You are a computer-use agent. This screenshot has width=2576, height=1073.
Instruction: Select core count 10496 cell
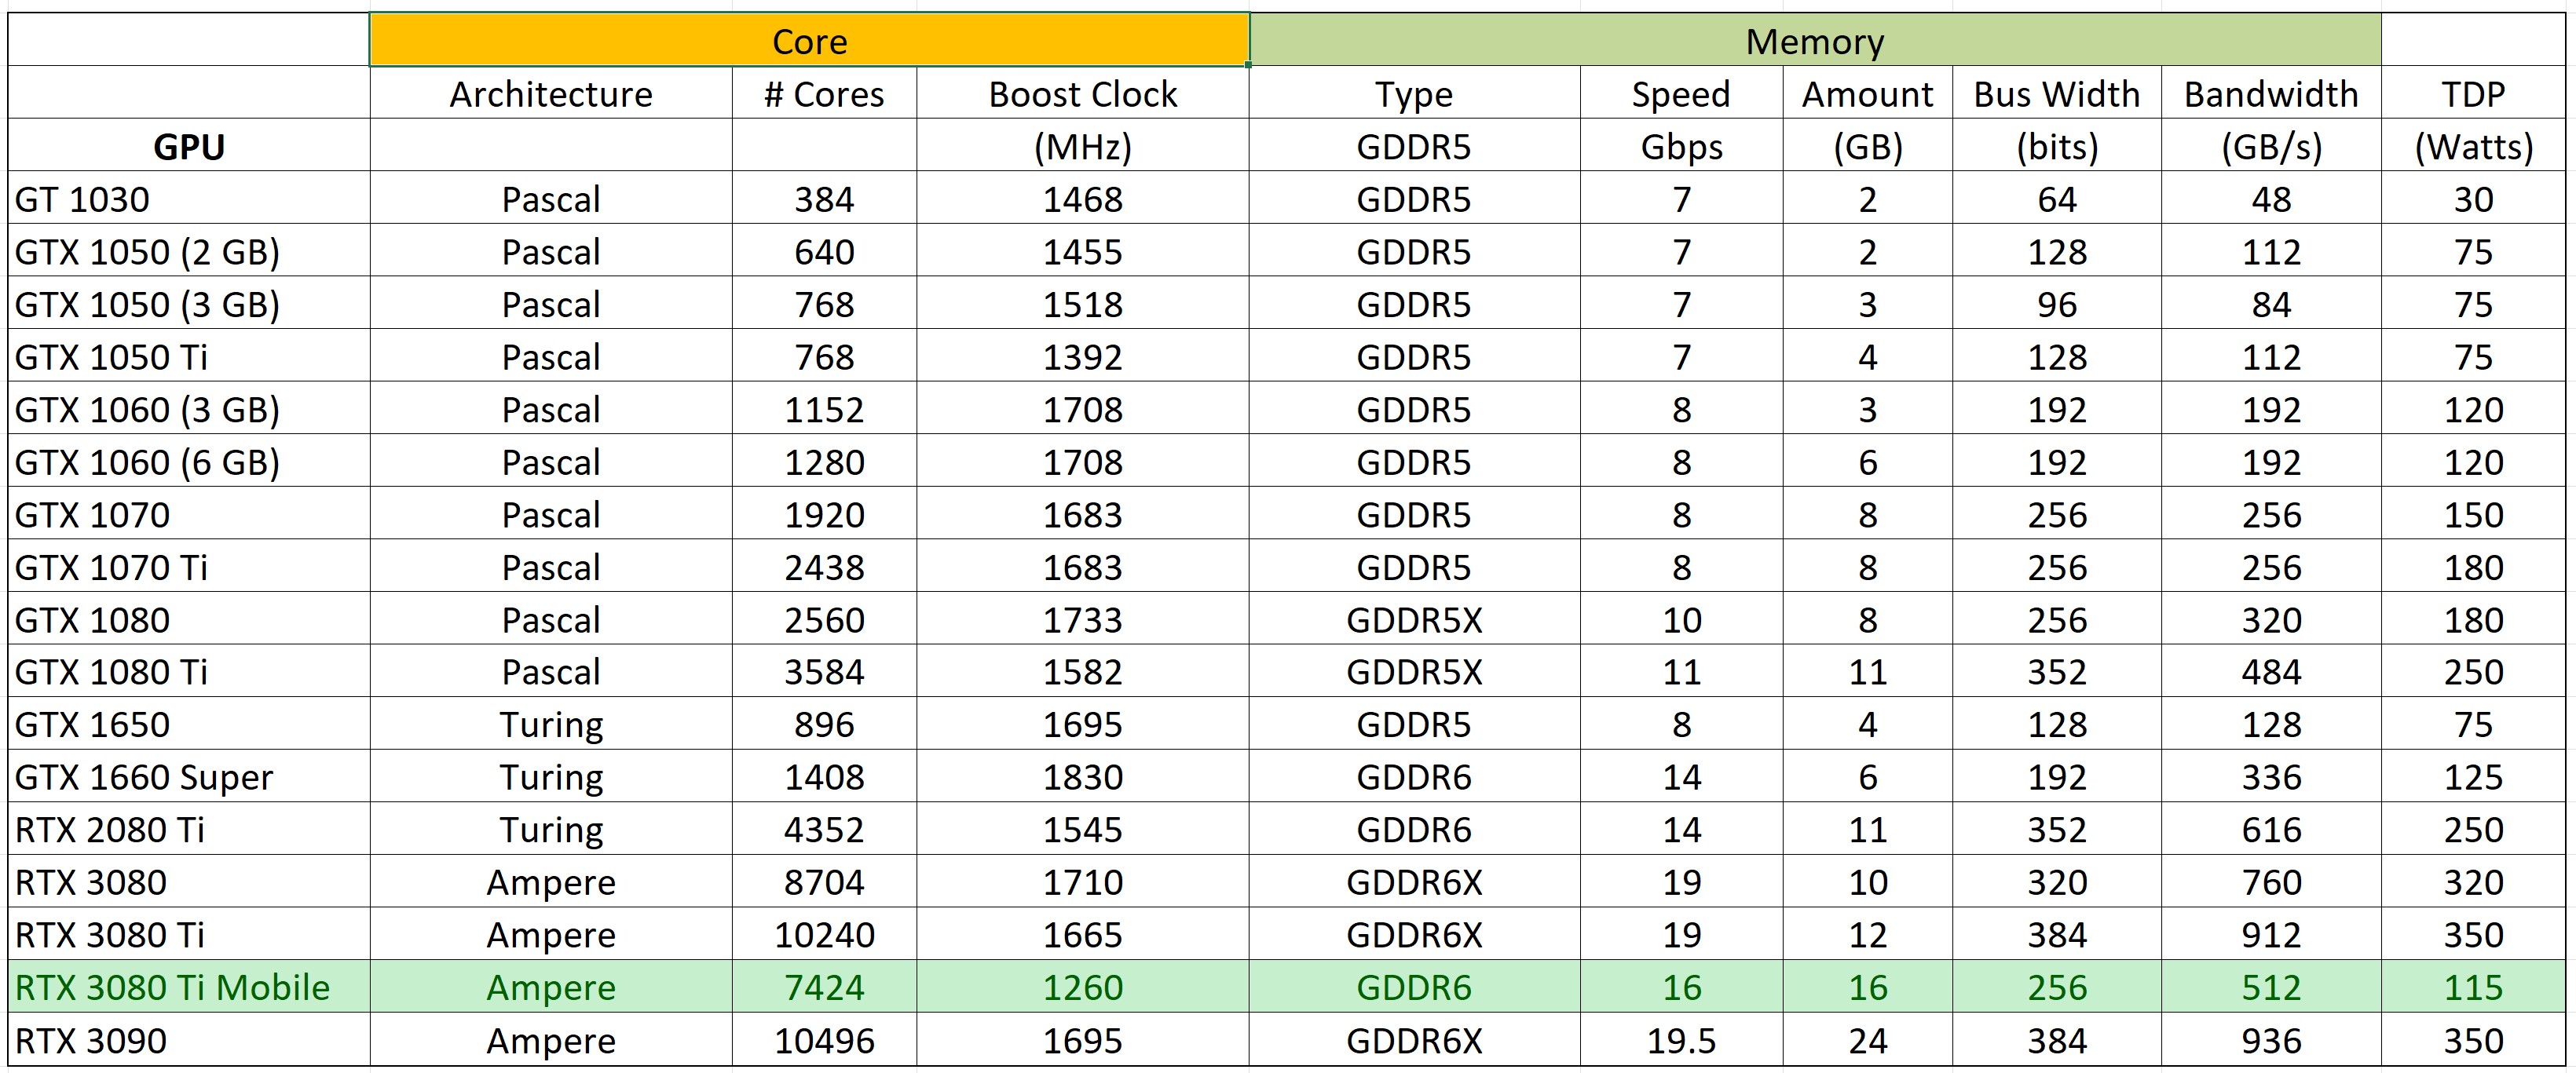tap(824, 1040)
